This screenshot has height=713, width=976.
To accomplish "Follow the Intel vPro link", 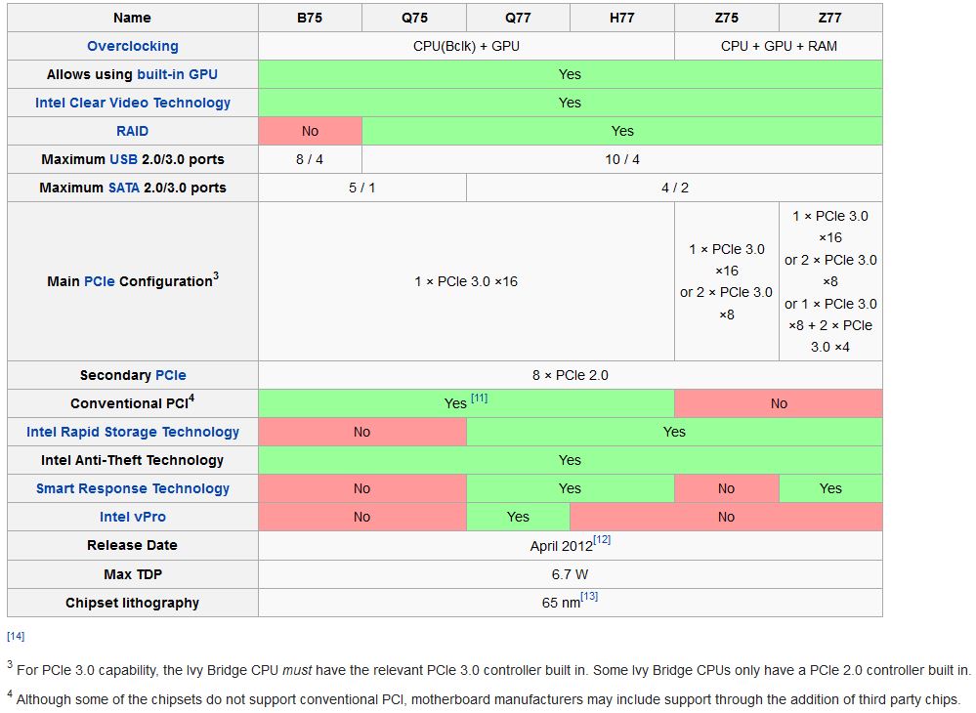I will 133,517.
